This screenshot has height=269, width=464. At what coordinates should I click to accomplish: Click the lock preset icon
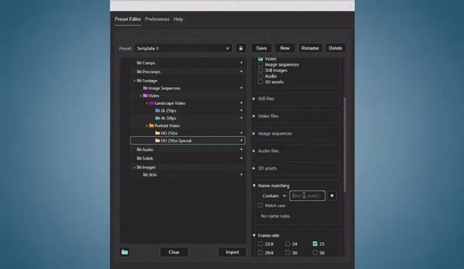click(240, 48)
